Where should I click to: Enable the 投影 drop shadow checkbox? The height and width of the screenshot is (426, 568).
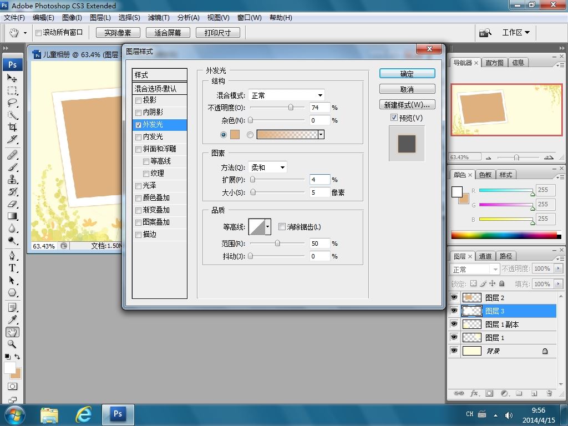pos(138,100)
